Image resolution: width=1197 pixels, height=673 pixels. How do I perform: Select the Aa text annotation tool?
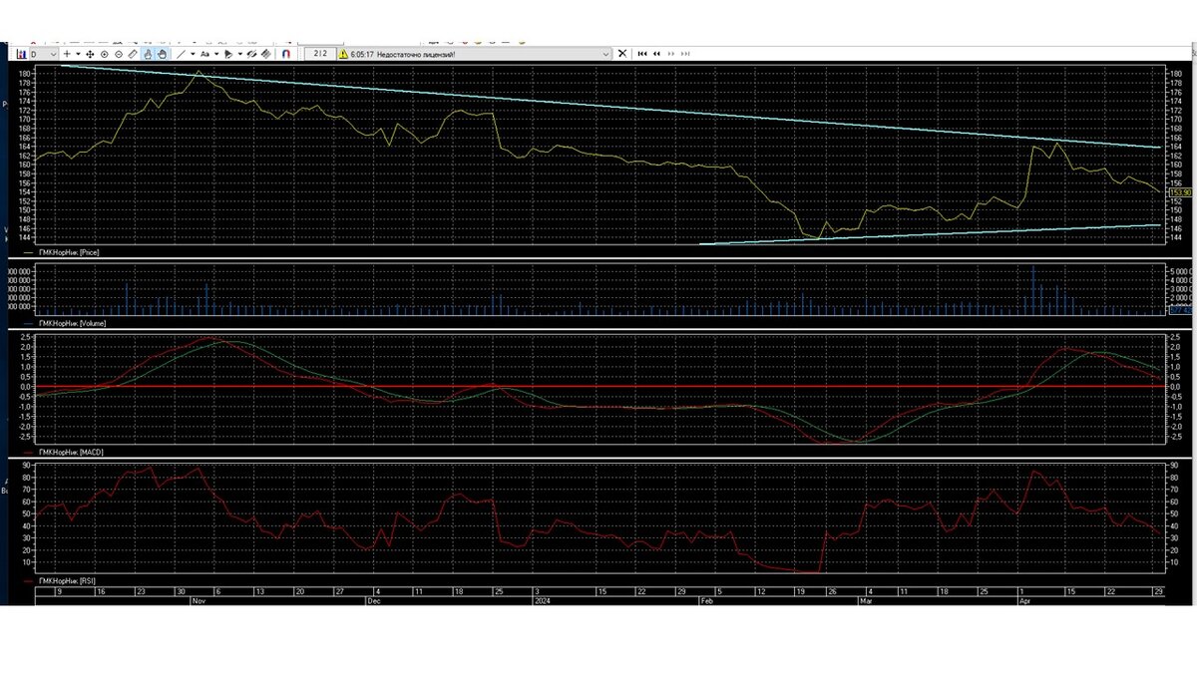(204, 54)
